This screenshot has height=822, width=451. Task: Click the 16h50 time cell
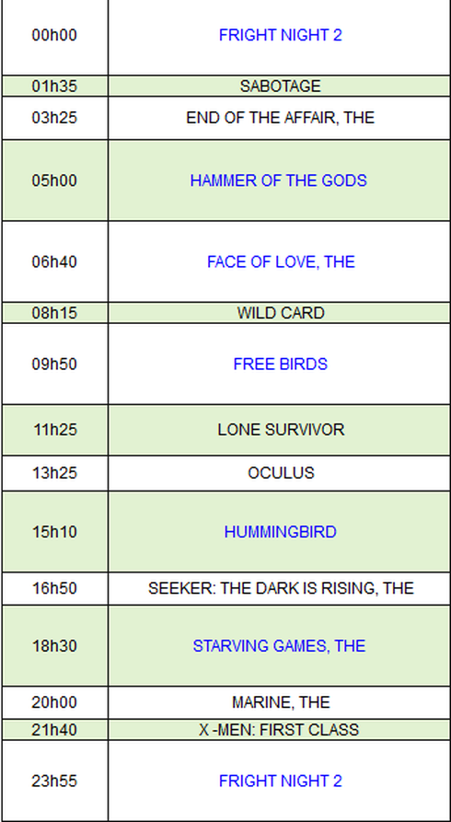click(54, 588)
